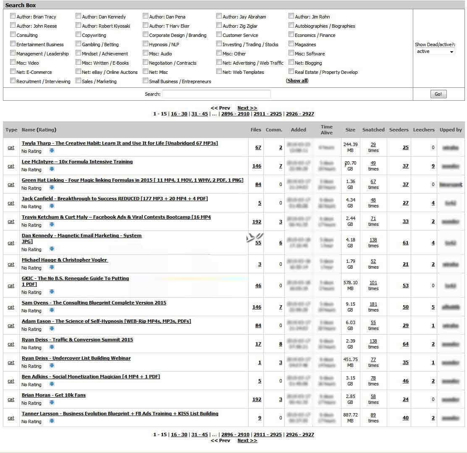Go to page 16 - 30 at top
467x453 pixels.
pyautogui.click(x=179, y=114)
